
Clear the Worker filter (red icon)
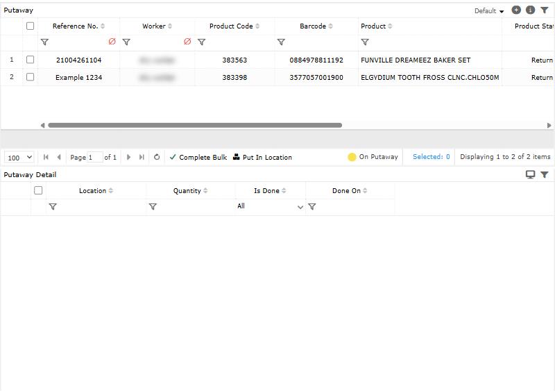187,42
